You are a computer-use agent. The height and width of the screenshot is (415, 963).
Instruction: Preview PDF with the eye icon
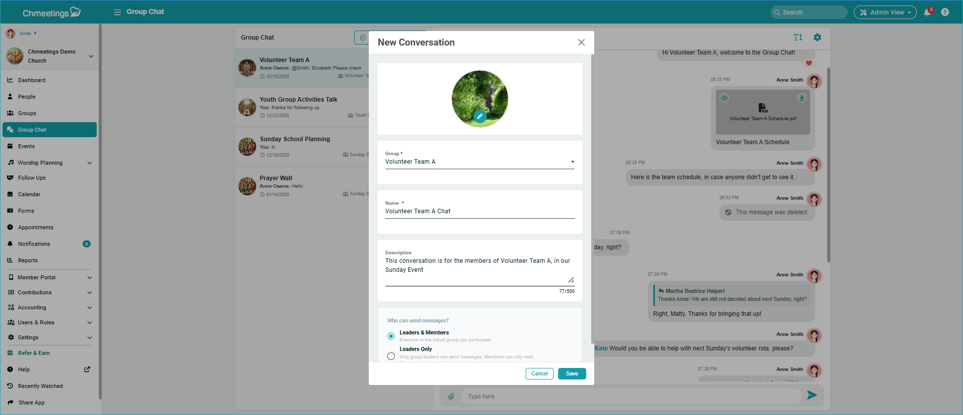point(724,98)
